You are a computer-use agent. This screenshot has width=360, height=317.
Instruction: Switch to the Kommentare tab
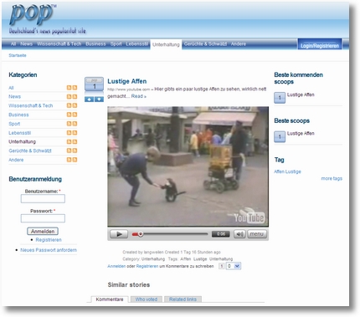(110, 299)
